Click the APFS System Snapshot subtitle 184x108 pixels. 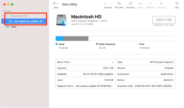pyautogui.click(x=89, y=21)
